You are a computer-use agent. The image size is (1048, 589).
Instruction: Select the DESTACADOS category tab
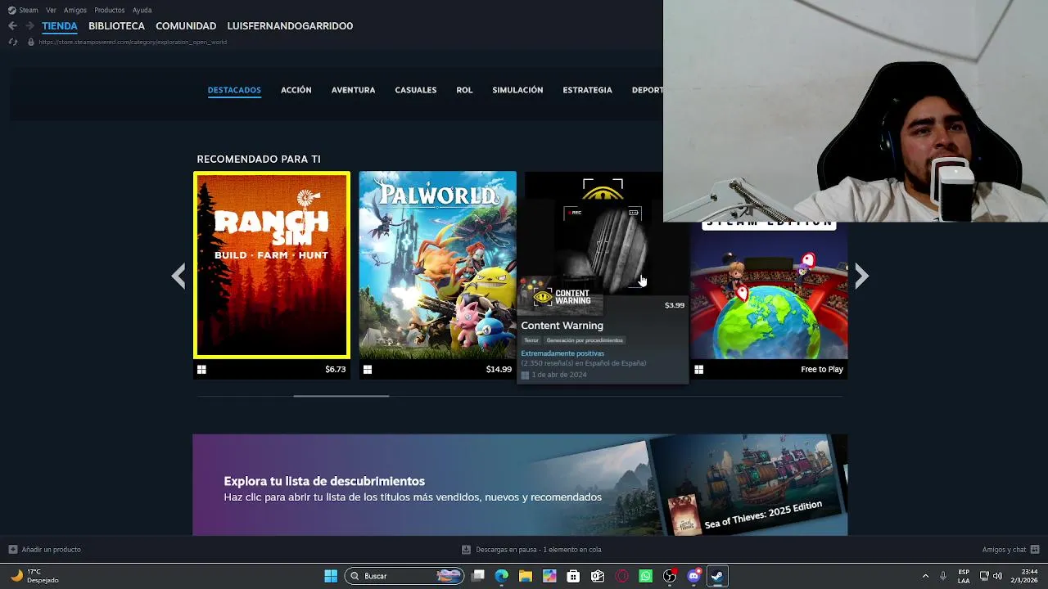tap(234, 90)
